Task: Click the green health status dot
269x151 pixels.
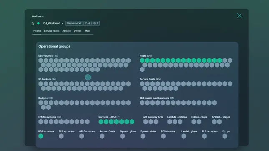Action: tap(38, 23)
